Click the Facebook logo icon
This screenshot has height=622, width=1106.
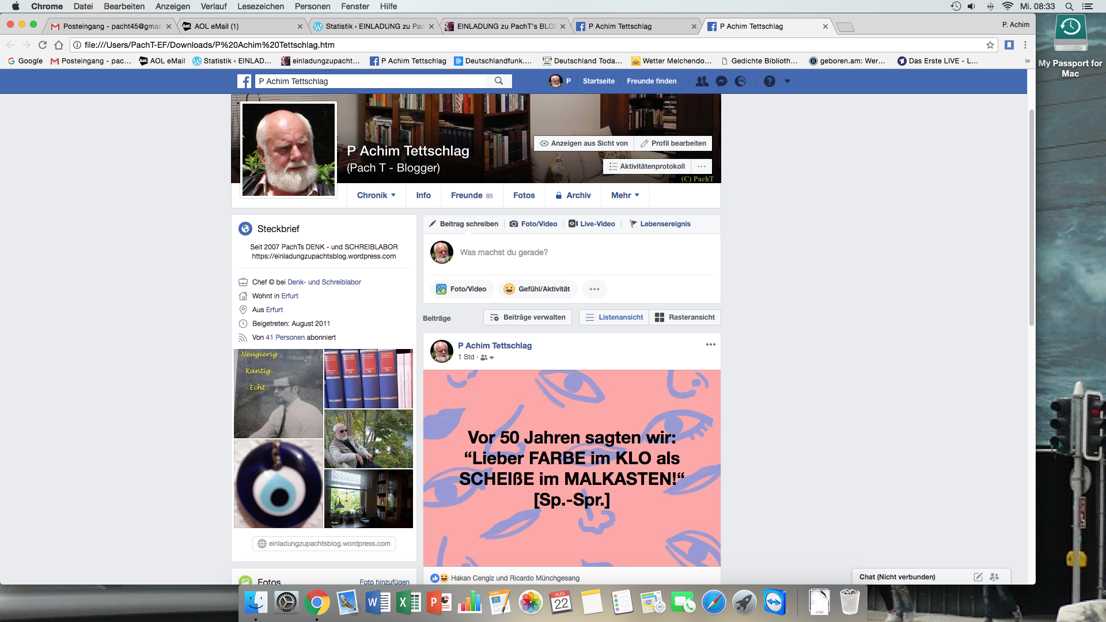point(244,81)
